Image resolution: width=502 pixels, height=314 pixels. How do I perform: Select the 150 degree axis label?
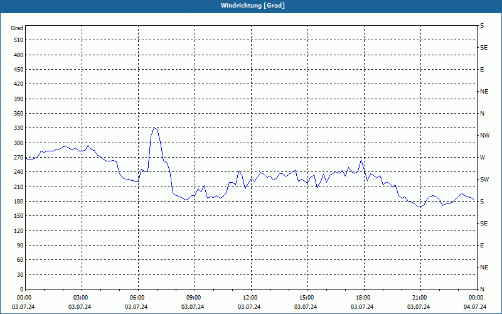click(19, 216)
